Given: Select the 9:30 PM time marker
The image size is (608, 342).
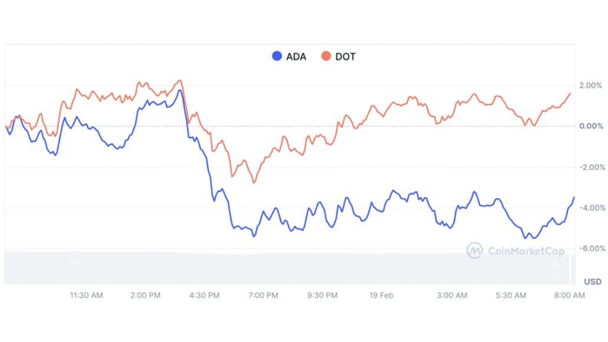Looking at the screenshot, I should click(322, 295).
